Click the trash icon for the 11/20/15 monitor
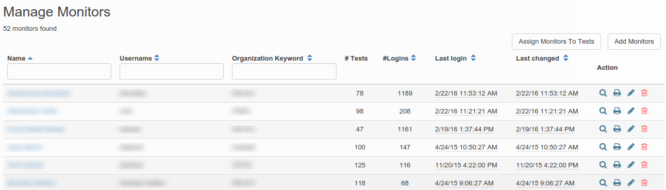Viewport: 666px width, 190px height. tap(644, 165)
